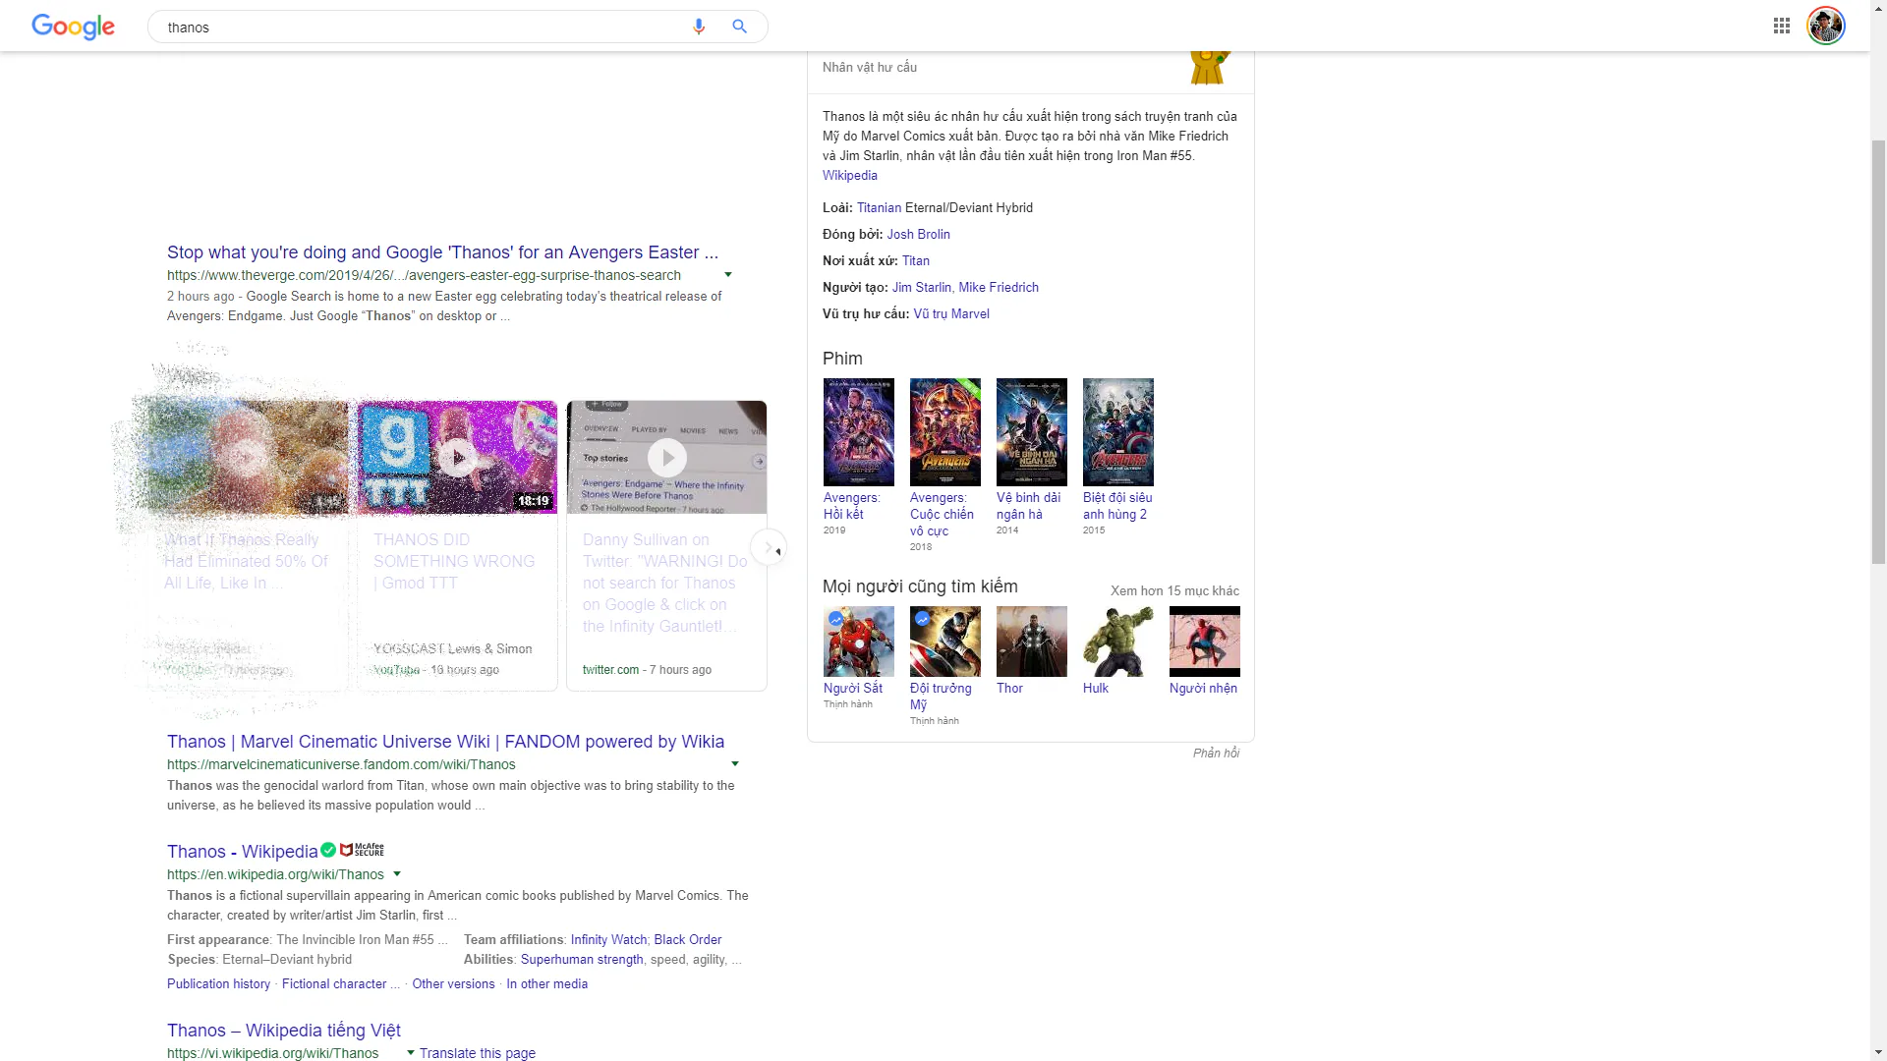Screen dimensions: 1887x1061
Task: Open Avengers: Hồi kết poster
Action: tap(859, 432)
